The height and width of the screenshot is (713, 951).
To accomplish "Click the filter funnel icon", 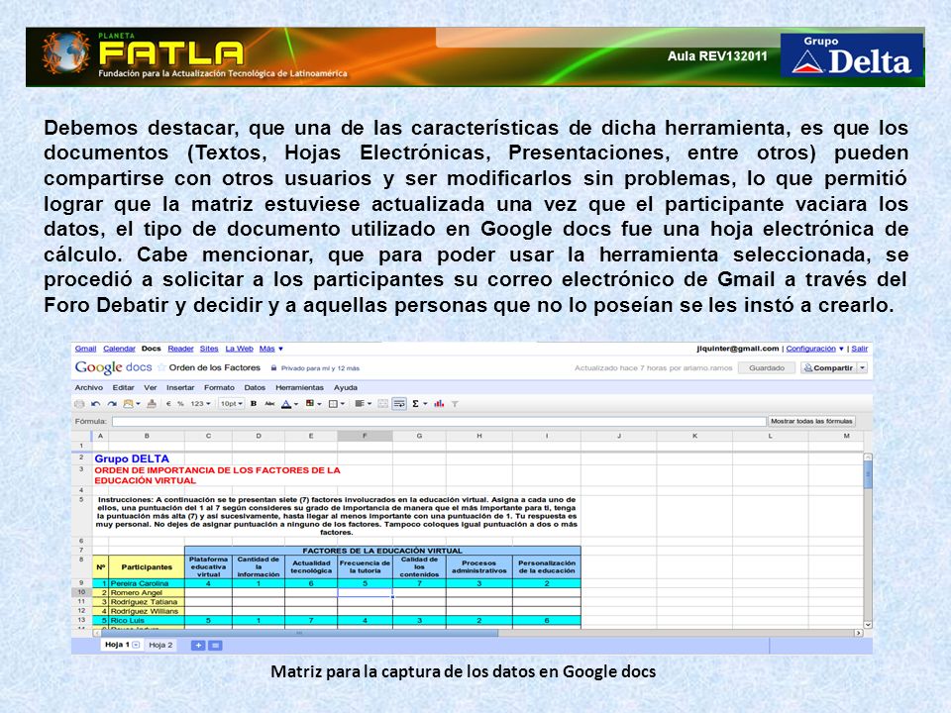I will pos(455,404).
